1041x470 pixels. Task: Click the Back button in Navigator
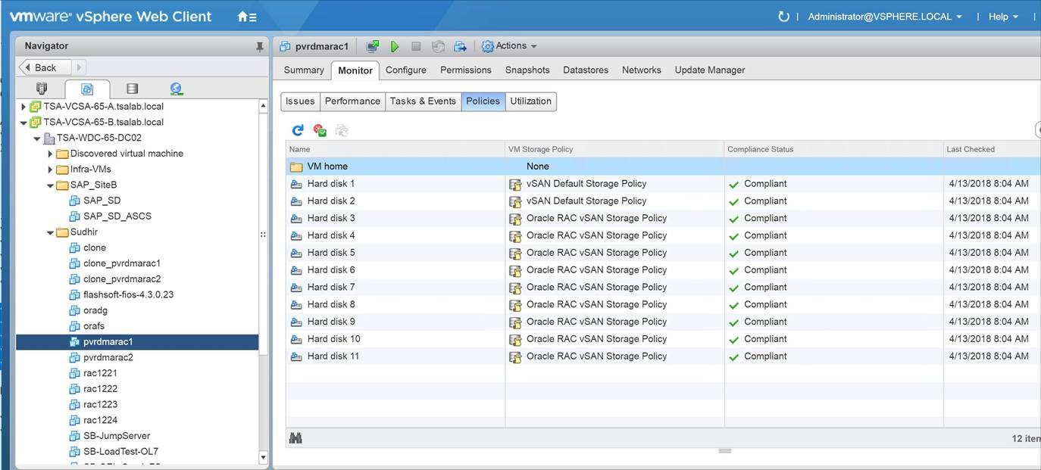tap(45, 67)
